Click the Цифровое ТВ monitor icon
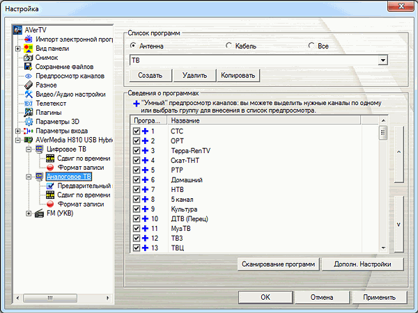 pos(39,150)
